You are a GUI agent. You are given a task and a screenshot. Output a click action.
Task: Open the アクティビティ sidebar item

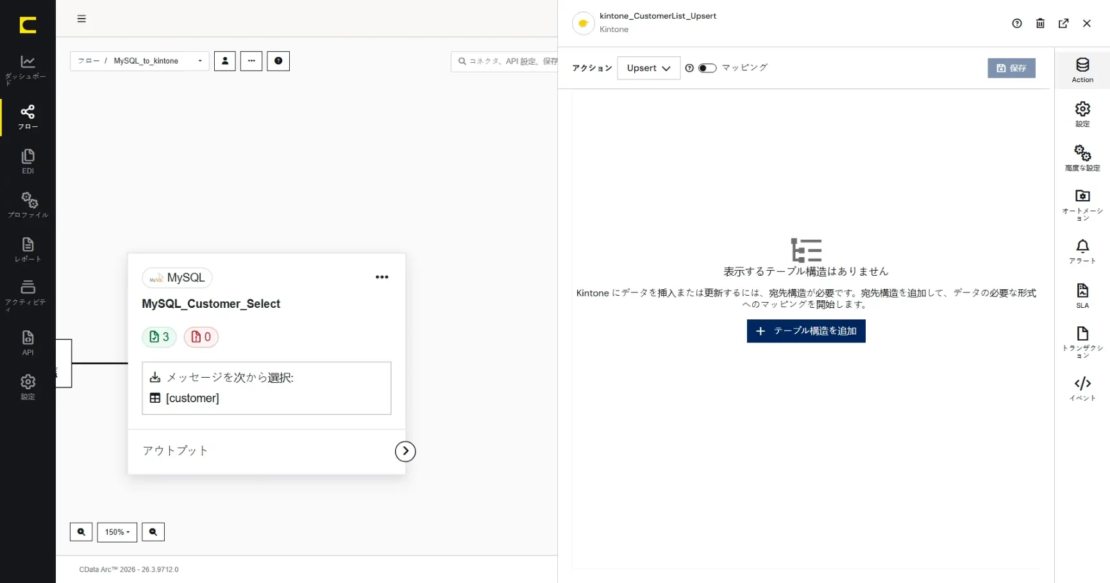pos(28,295)
